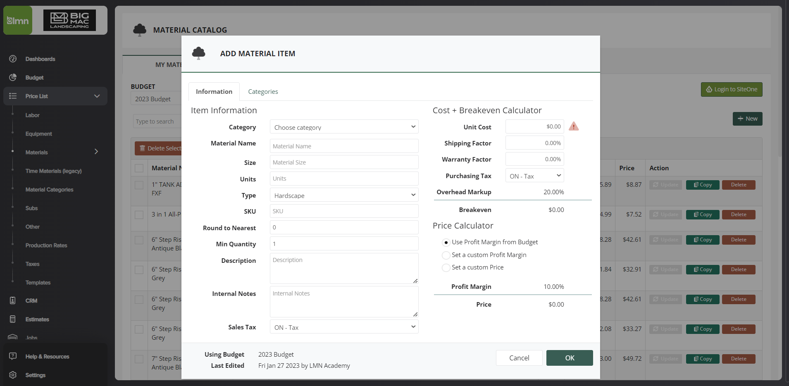Click the plus icon on New button
This screenshot has width=789, height=386.
pos(740,119)
